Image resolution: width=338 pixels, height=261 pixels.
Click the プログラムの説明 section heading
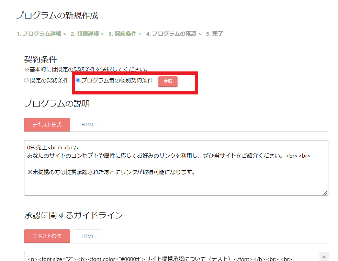[57, 104]
